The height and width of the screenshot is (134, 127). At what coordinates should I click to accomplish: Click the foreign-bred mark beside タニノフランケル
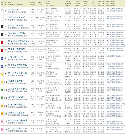(x=9, y=65)
